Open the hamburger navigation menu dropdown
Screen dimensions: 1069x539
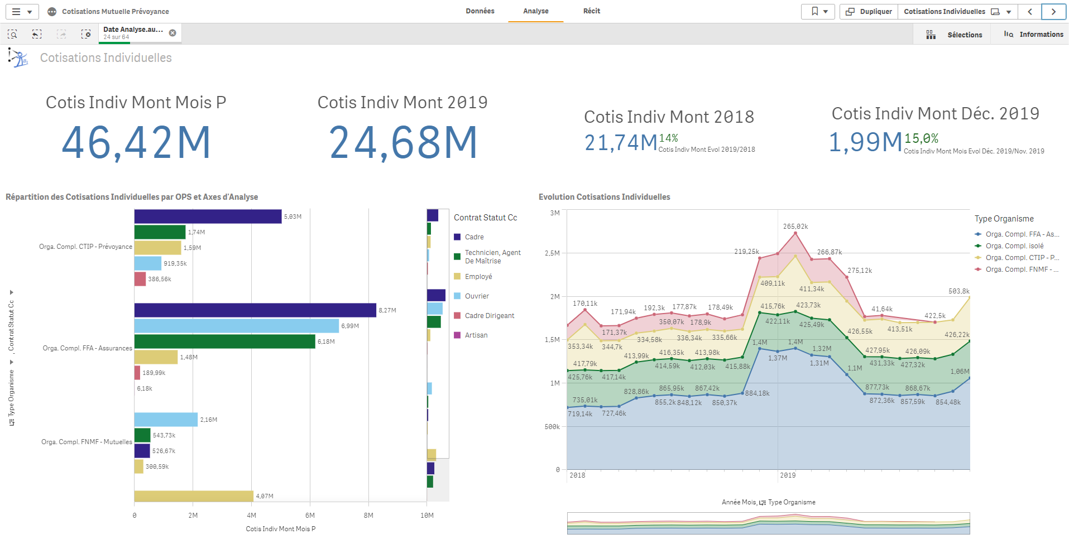pyautogui.click(x=22, y=11)
